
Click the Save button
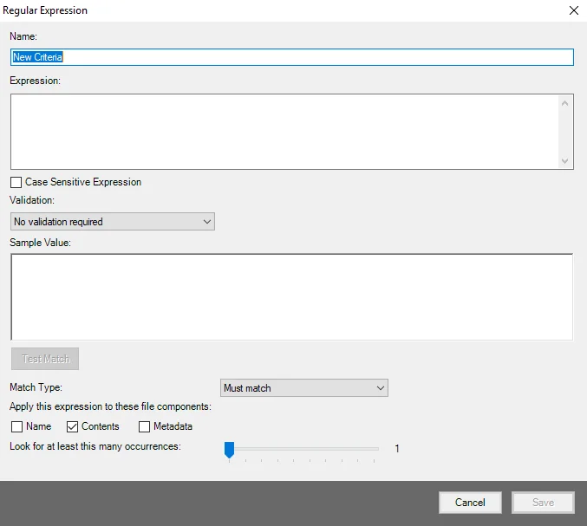click(x=543, y=503)
